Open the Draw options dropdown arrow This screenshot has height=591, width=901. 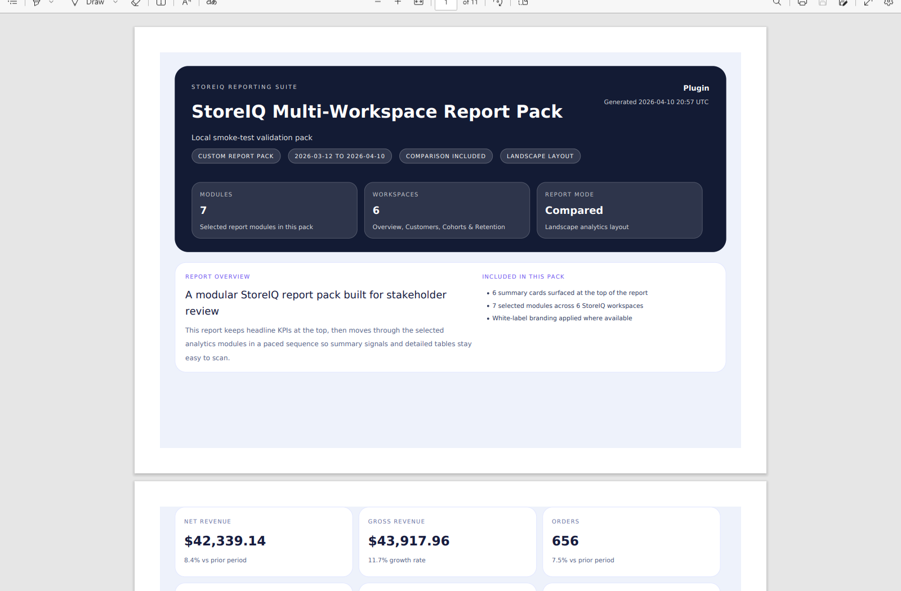115,2
